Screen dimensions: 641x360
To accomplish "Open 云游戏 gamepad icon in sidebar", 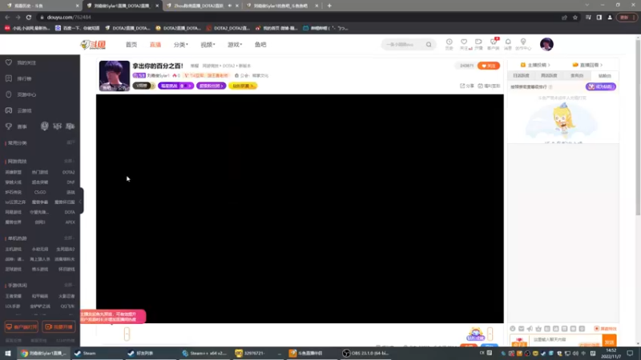I will tap(9, 110).
